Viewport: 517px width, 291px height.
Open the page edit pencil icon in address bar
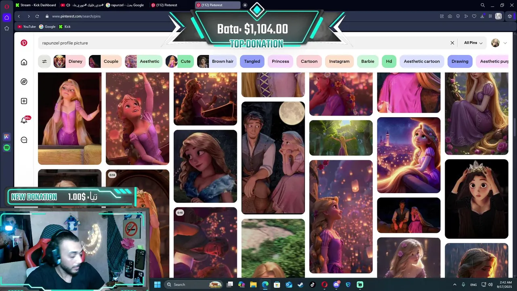tap(442, 16)
